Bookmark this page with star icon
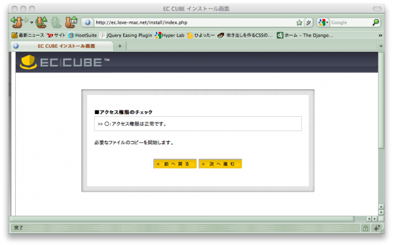This screenshot has width=393, height=246. [x=299, y=22]
